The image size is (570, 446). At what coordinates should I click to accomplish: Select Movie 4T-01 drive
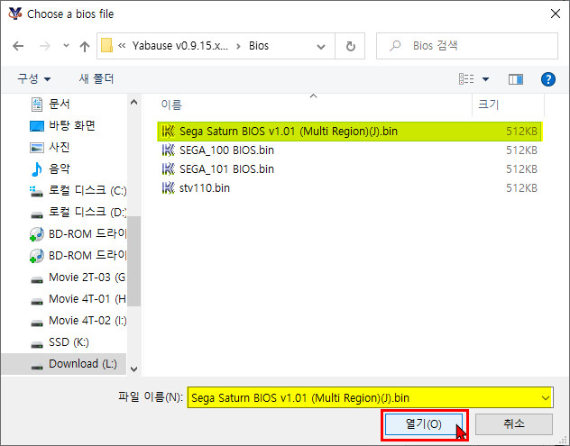click(x=87, y=298)
